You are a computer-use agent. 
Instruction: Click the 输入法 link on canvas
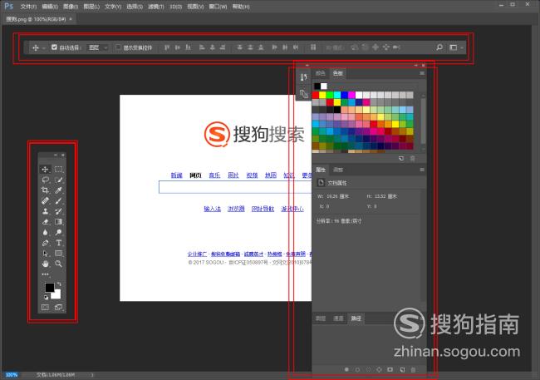pos(212,209)
